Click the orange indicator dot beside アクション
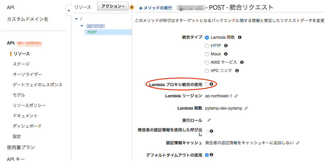Viewport: 325px width, 161px height. 132,7
